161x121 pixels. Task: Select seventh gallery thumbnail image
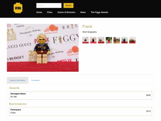[x=132, y=40]
